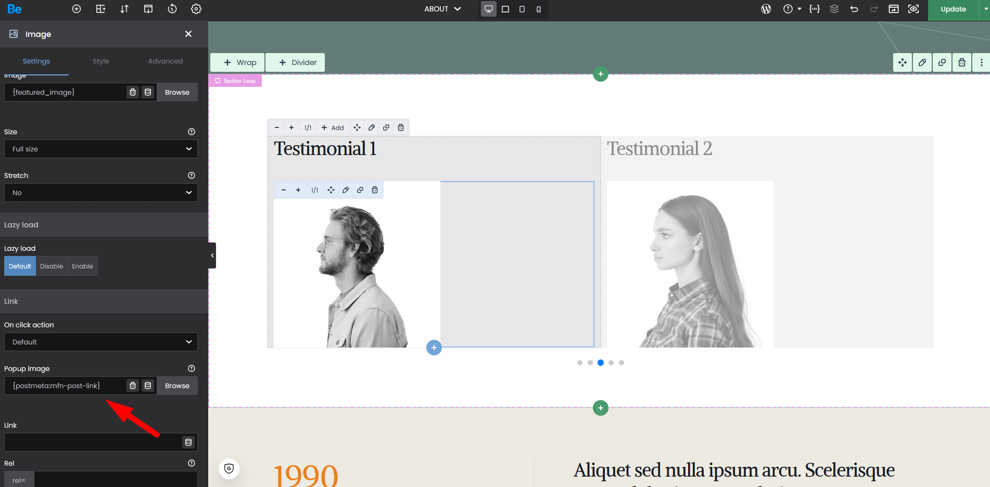The image size is (990, 487).
Task: Select the third blue slider pagination dot
Action: click(x=601, y=363)
